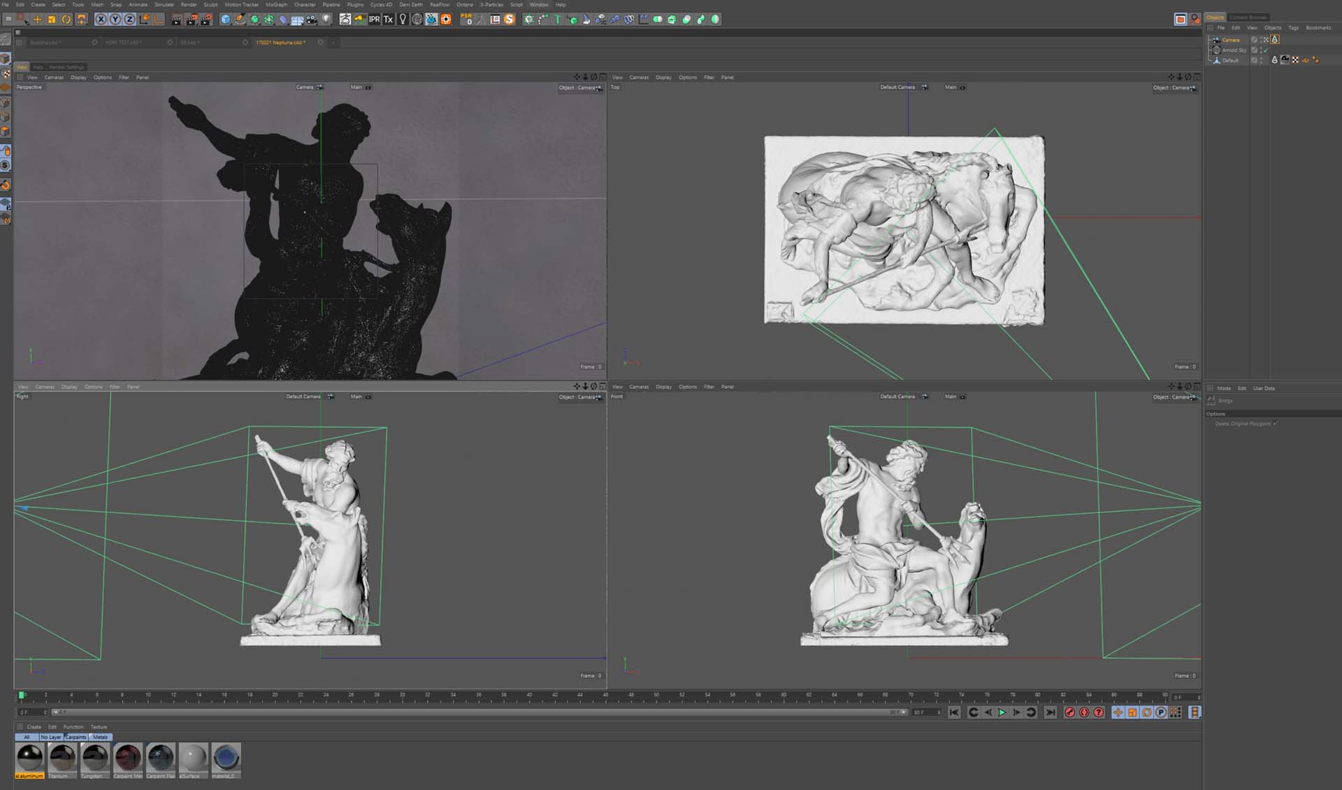Toggle layer checkbox for Camera object

pos(1254,40)
